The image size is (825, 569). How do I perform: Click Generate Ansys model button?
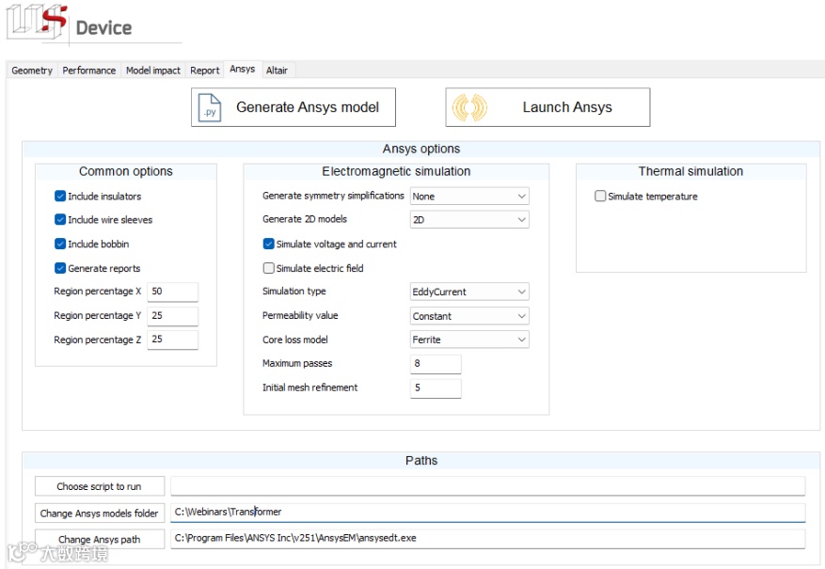click(294, 107)
